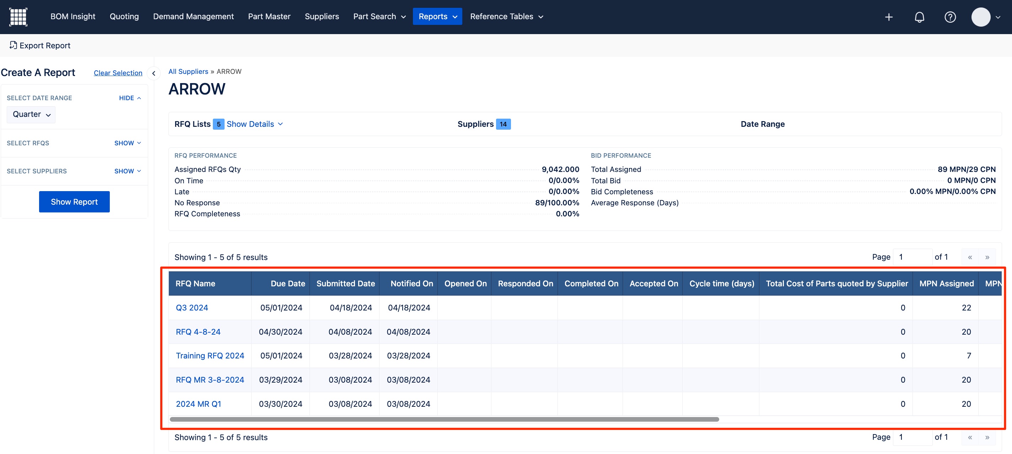
Task: Go to previous page arrow in top pagination
Action: [x=970, y=257]
